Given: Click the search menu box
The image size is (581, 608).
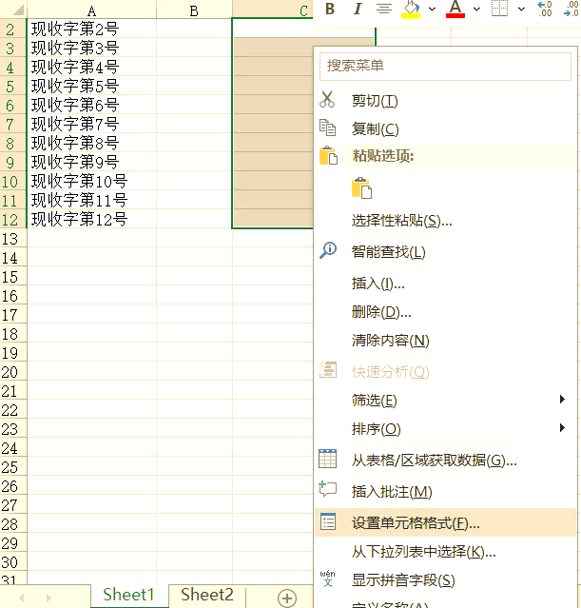Looking at the screenshot, I should pyautogui.click(x=445, y=67).
